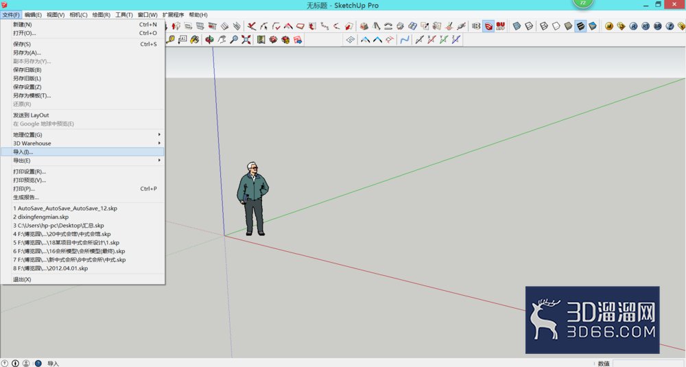Click the info circle icon in status bar
Viewport: 686px width, 367px height.
[15, 363]
